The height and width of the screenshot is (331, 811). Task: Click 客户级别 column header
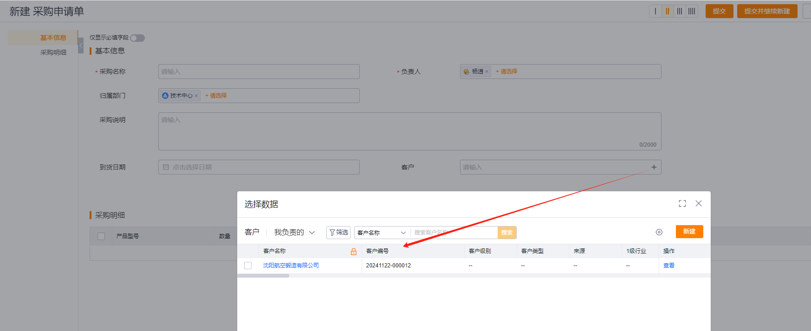coord(480,251)
